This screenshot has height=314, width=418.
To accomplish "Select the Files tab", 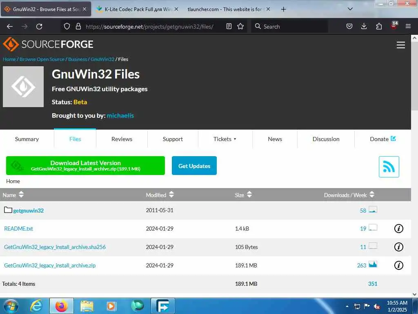I will click(75, 139).
